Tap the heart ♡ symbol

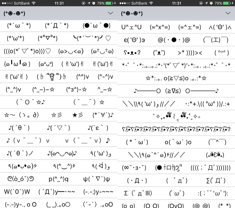pos(109,38)
